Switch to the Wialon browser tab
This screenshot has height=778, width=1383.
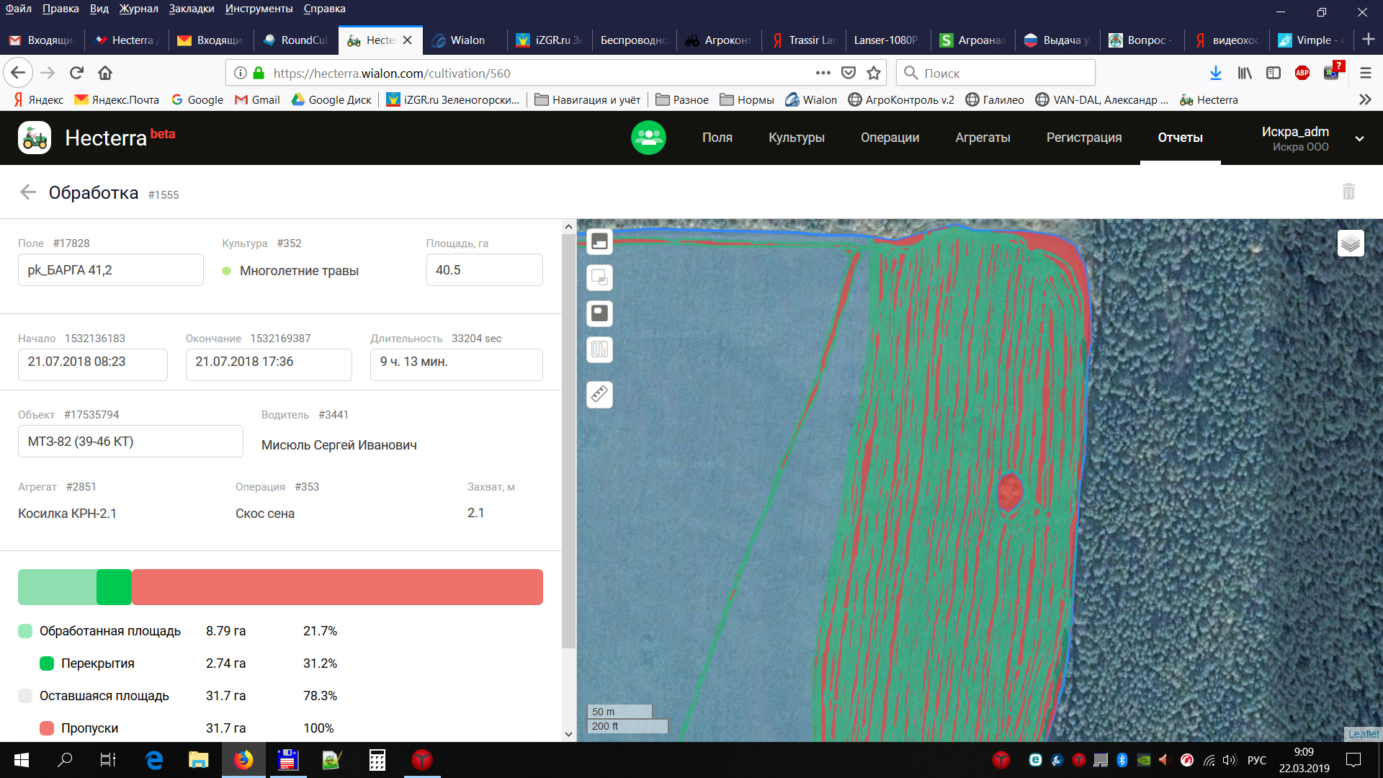pos(466,40)
